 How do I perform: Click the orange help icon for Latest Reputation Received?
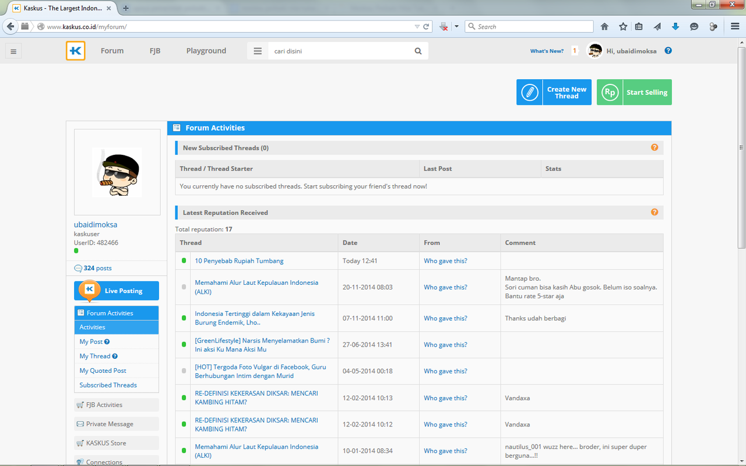pyautogui.click(x=654, y=212)
